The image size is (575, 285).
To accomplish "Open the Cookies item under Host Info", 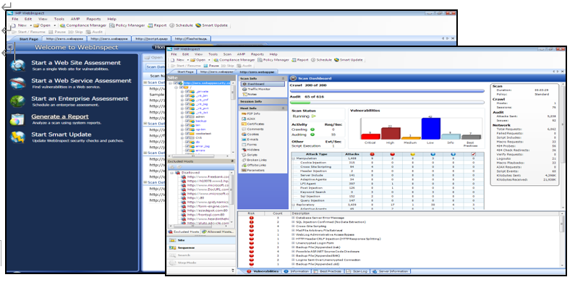I will pyautogui.click(x=252, y=135).
